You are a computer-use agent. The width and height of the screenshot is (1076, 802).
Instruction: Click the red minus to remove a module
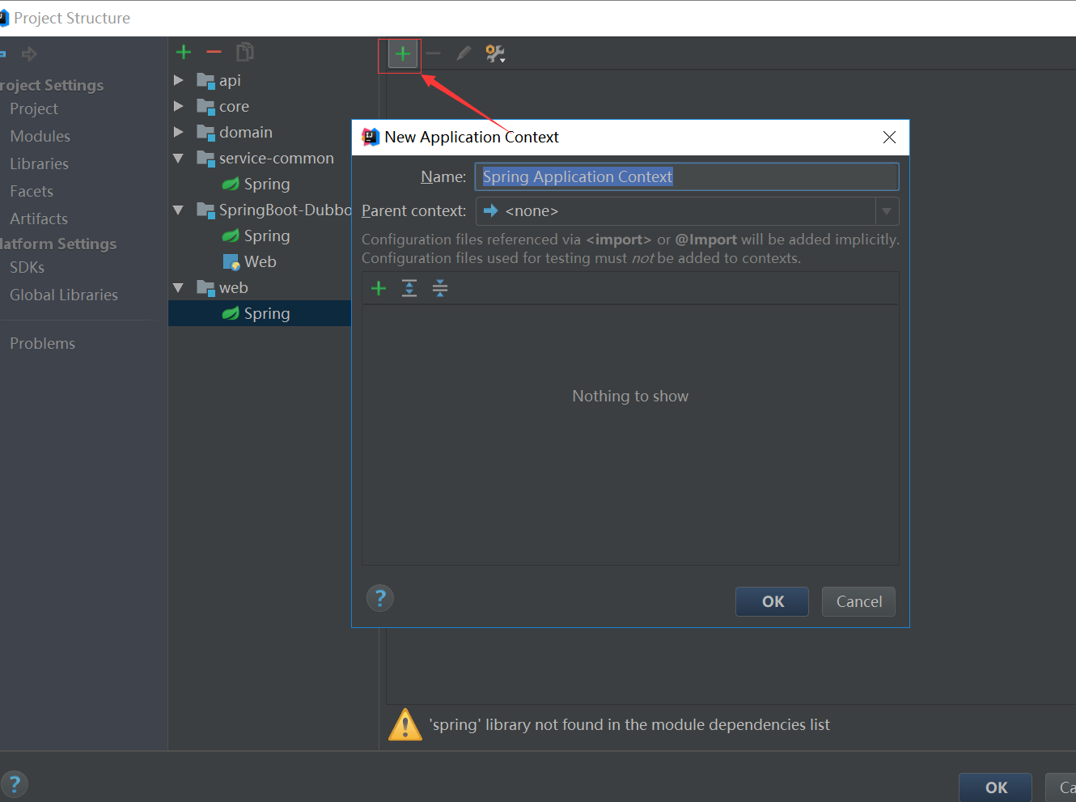point(212,51)
